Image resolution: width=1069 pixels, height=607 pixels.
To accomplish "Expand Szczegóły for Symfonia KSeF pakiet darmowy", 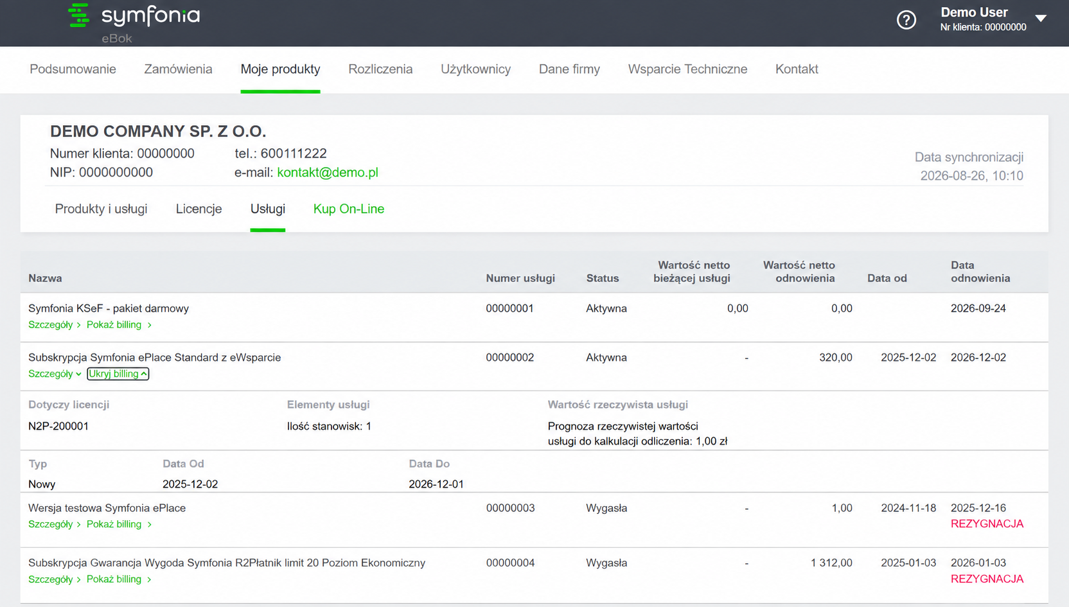I will click(55, 325).
